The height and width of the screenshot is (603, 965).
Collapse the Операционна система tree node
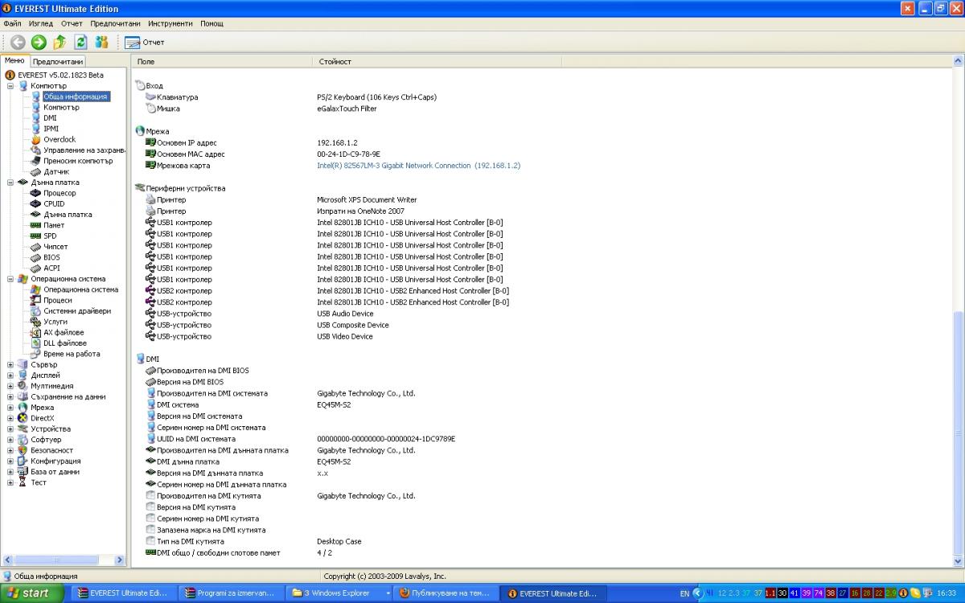click(x=10, y=279)
